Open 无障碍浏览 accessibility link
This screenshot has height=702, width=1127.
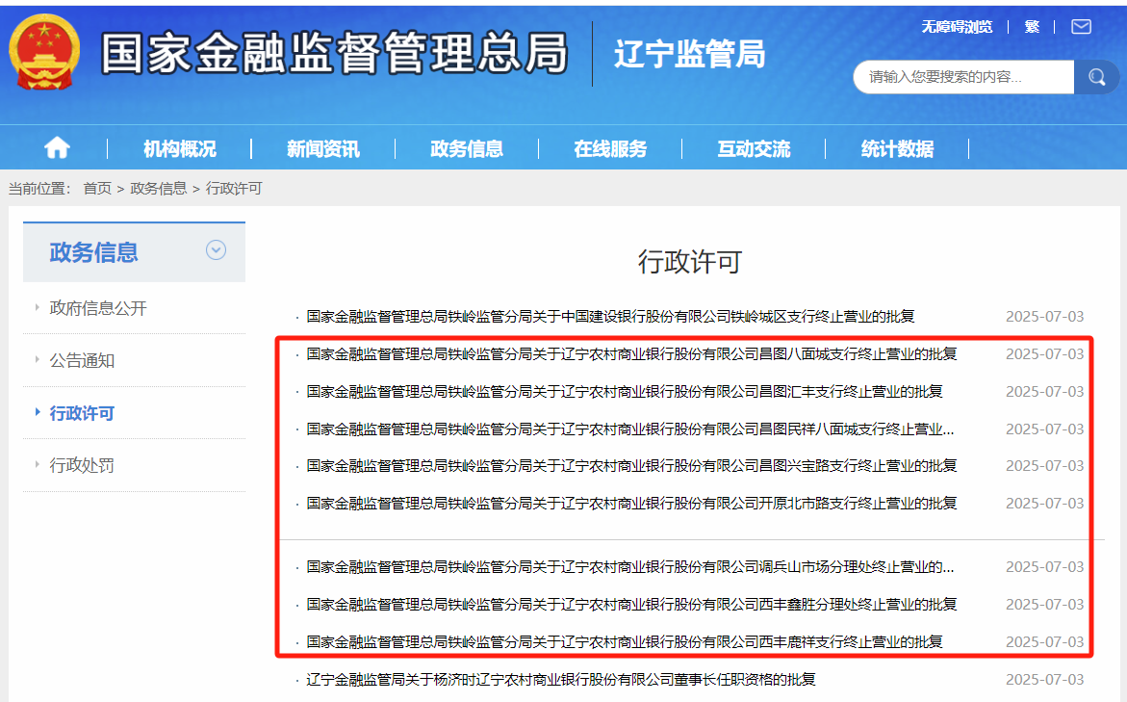click(957, 27)
